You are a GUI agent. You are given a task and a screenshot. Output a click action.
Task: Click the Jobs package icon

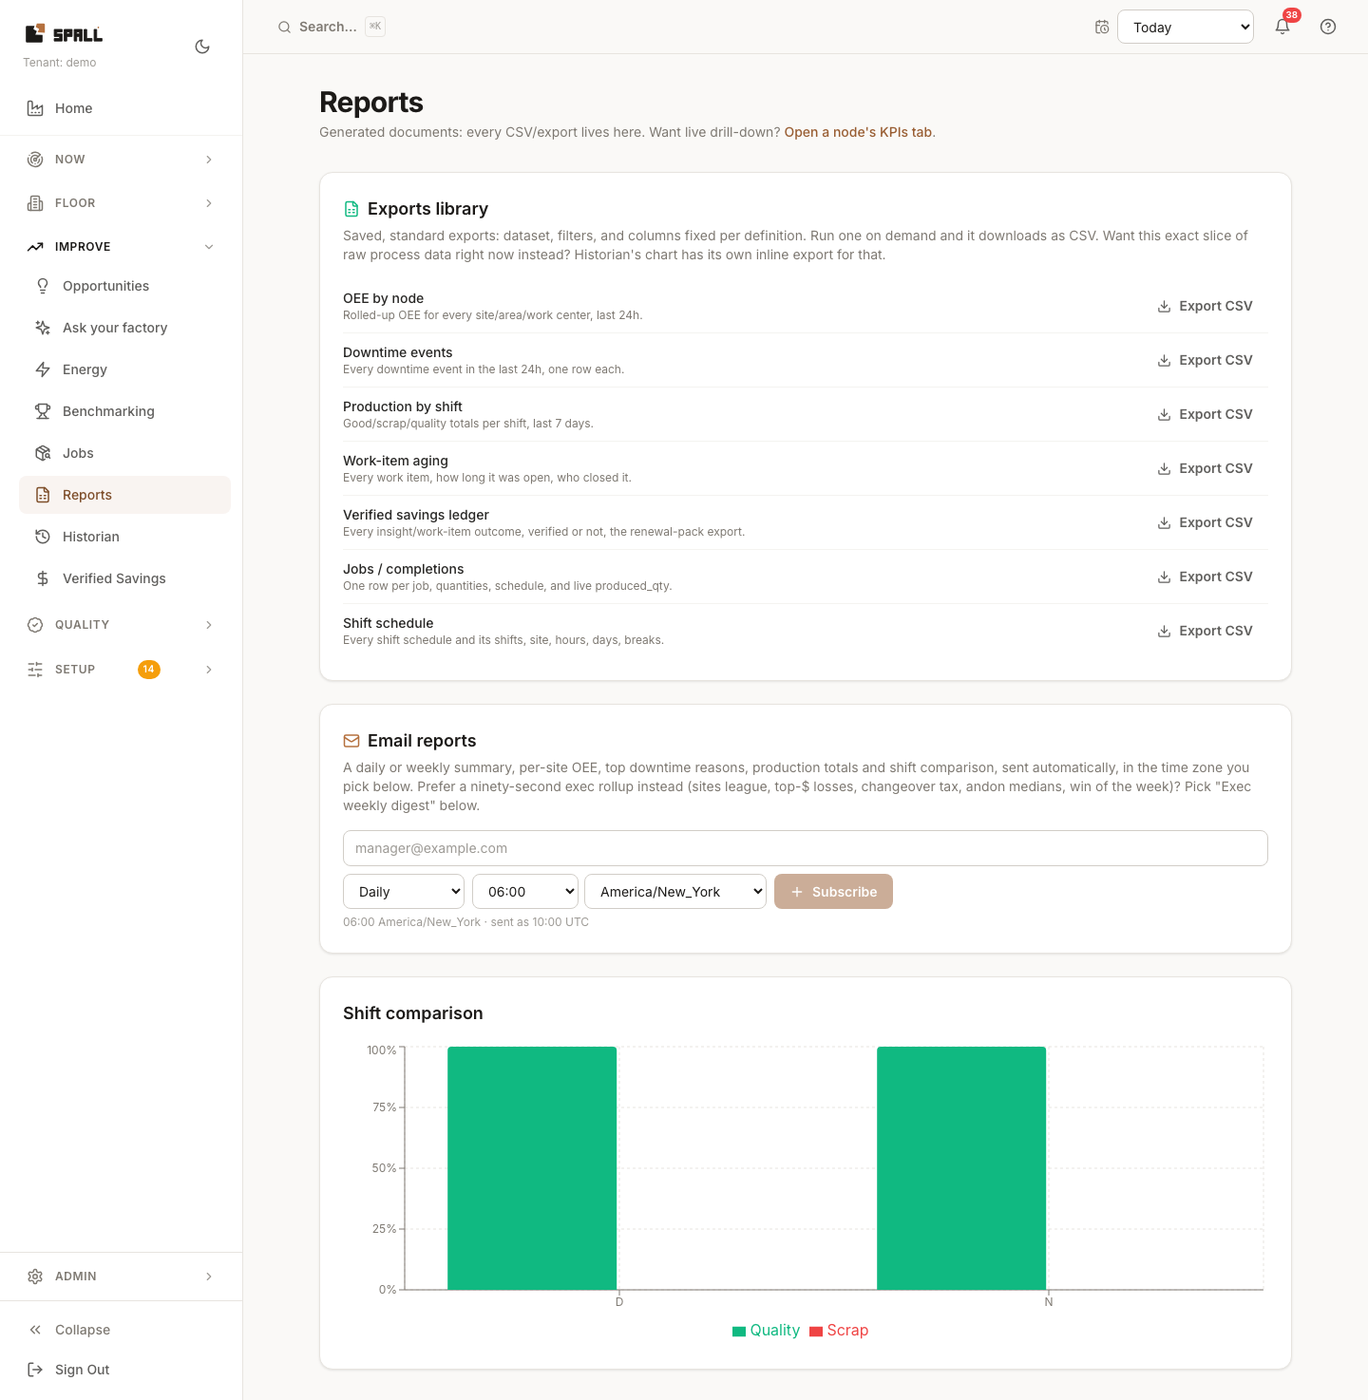[43, 453]
